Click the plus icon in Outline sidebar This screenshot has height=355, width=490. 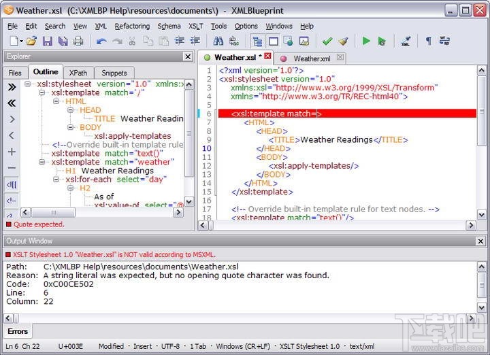pyautogui.click(x=12, y=152)
